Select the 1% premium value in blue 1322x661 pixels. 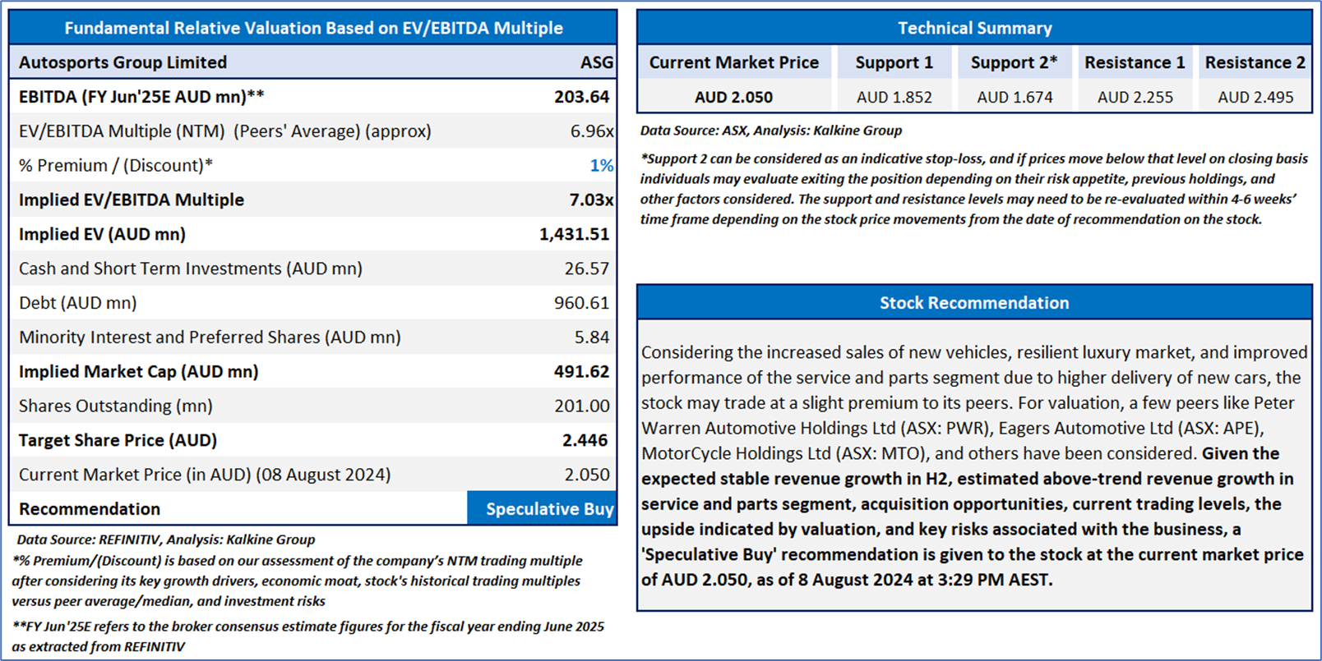[602, 165]
